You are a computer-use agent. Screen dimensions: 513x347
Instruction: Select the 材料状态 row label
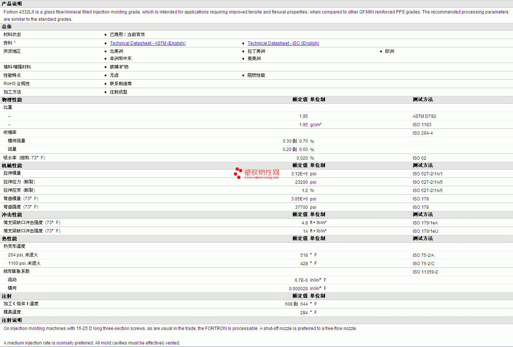coord(12,35)
